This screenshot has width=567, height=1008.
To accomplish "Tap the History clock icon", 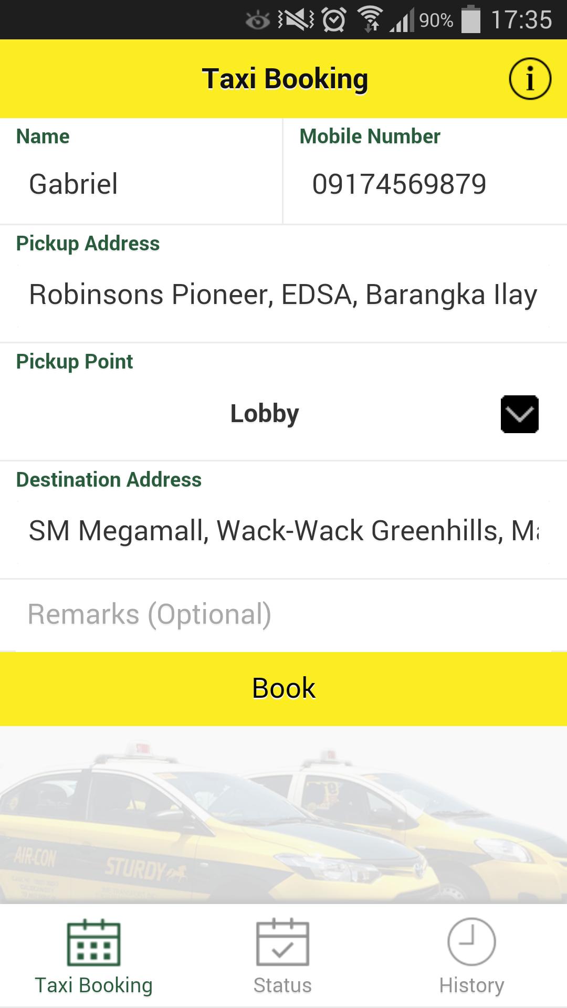I will (x=471, y=942).
